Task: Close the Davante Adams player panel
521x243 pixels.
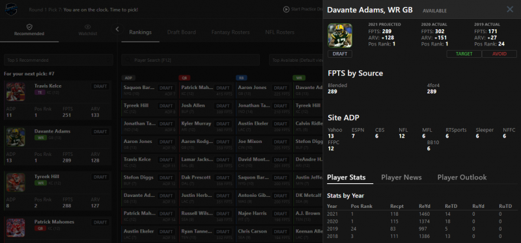Action: point(510,9)
